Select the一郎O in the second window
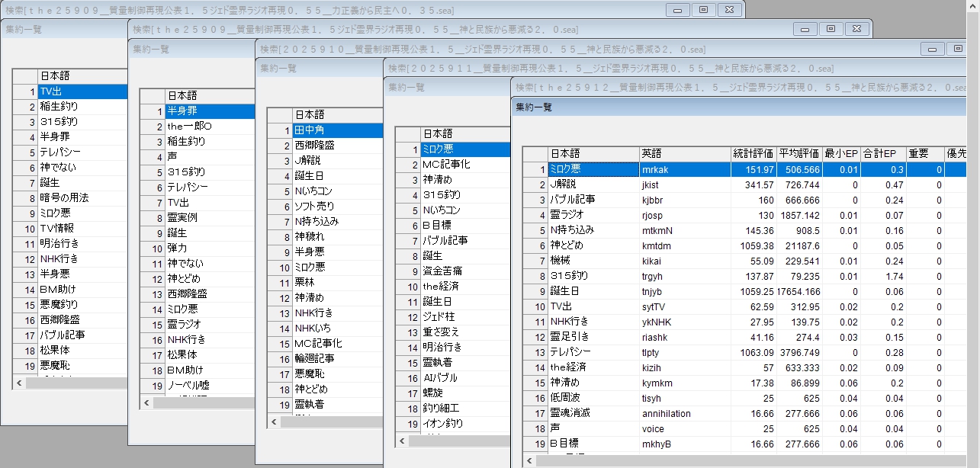Viewport: 980px width, 468px height. [210, 126]
